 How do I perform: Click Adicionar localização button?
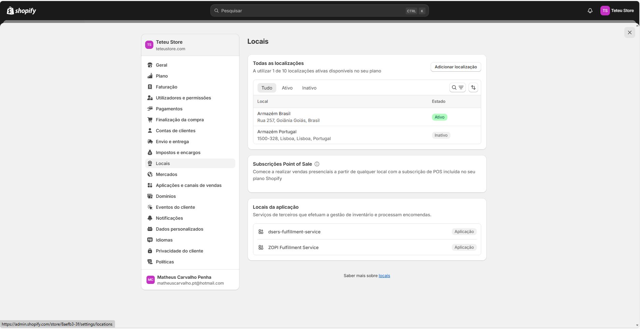click(456, 67)
